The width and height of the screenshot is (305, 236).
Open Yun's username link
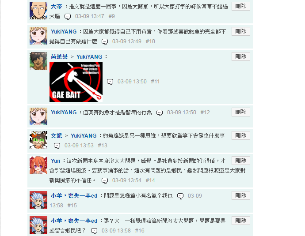tap(55, 161)
